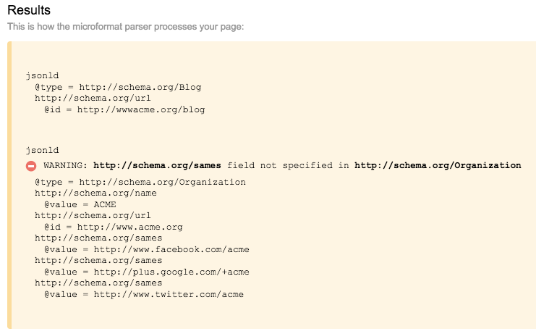Screen dimensions: 536x334
Task: Click the schema.org/name property line
Action: [x=95, y=193]
